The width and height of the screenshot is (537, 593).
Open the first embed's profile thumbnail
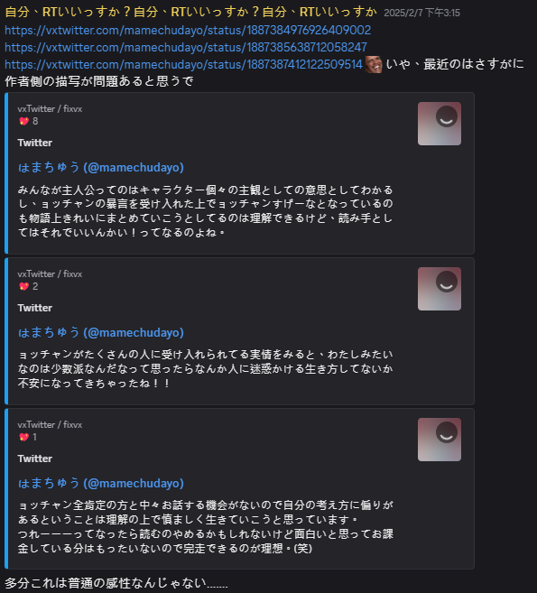[439, 124]
